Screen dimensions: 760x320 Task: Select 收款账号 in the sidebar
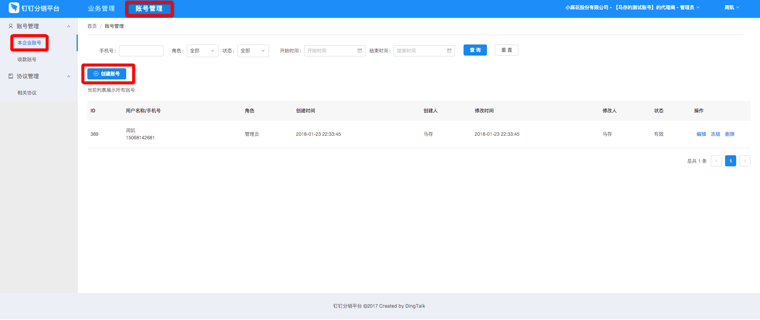tap(27, 60)
